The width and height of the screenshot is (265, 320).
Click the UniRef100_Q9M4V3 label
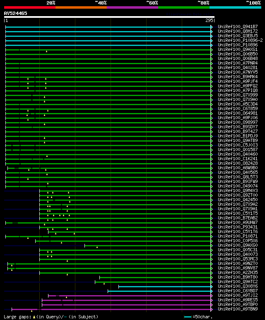click(238, 190)
